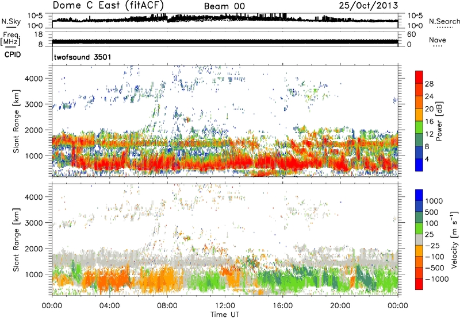Click the "16:00" time tick label
Screen dimensions: 460x318
(x=282, y=306)
